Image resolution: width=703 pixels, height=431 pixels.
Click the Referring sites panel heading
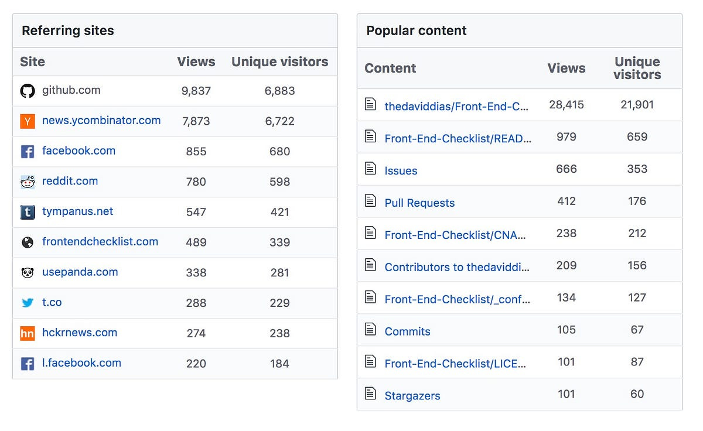tap(68, 31)
